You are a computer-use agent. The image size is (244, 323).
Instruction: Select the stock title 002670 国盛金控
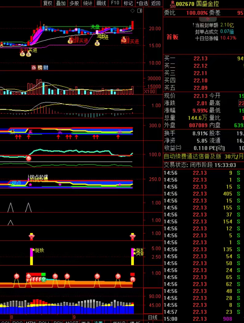click(x=197, y=4)
